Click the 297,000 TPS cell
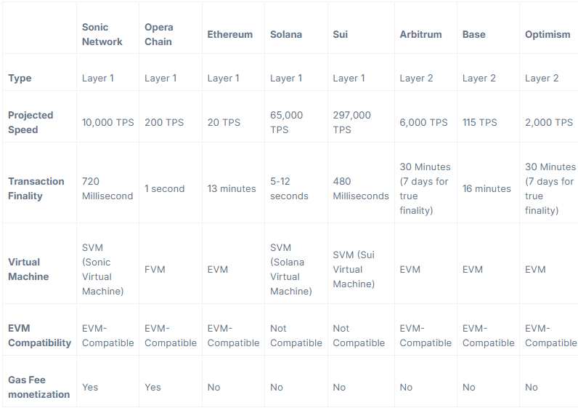The image size is (578, 408). (x=351, y=122)
